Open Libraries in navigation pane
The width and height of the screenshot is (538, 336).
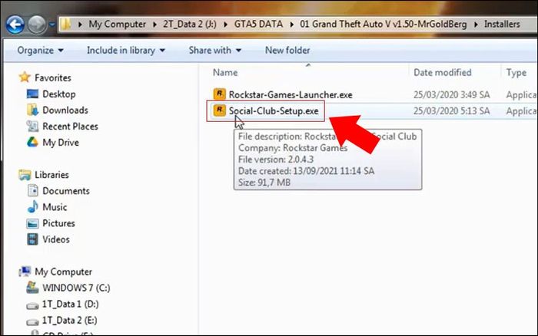[x=51, y=175]
